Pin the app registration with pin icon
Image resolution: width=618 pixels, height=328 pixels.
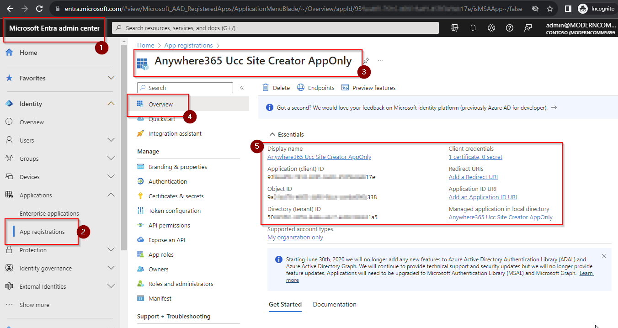click(366, 61)
